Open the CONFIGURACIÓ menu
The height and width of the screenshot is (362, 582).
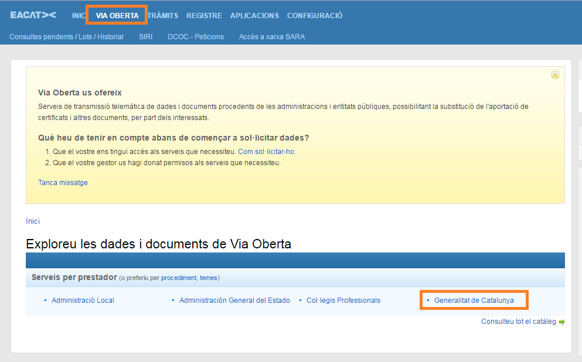pyautogui.click(x=315, y=16)
